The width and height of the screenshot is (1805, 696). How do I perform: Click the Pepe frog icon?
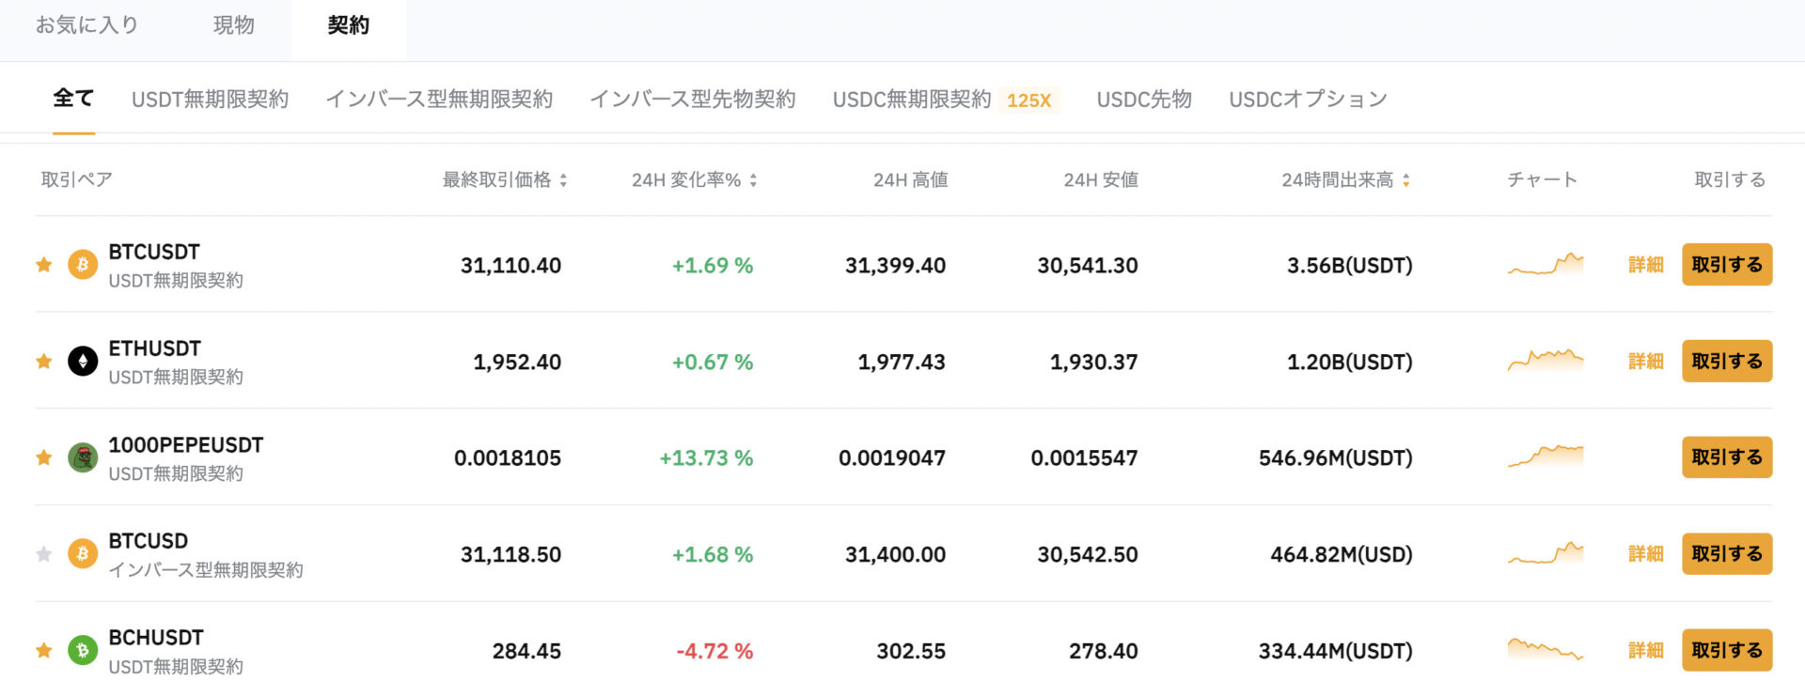(83, 458)
